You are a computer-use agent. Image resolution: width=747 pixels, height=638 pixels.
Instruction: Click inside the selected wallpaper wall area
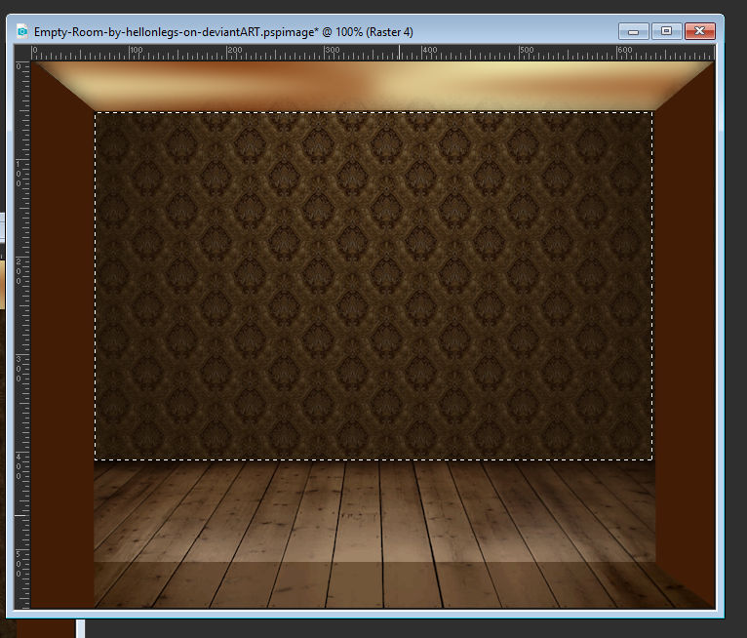(x=373, y=286)
